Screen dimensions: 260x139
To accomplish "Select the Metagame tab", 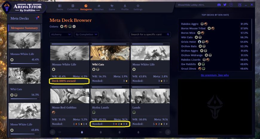I will point(86,8).
